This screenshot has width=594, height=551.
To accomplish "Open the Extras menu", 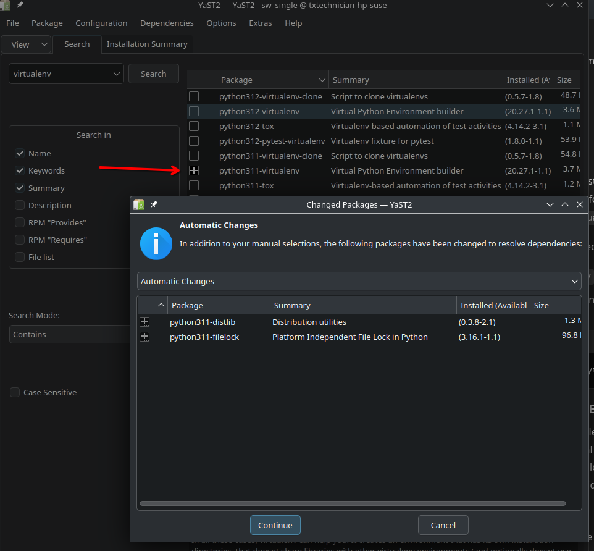I will (x=260, y=23).
